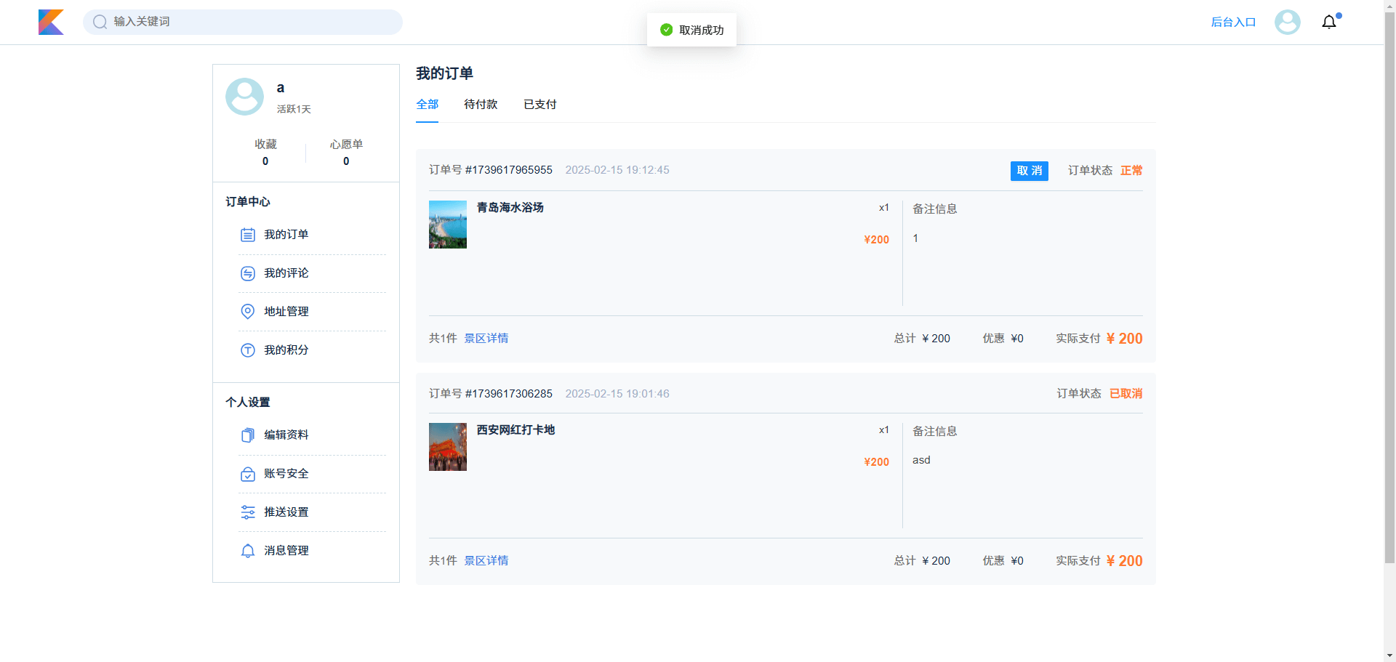Click the 后台入口 link
1396x662 pixels.
pyautogui.click(x=1233, y=22)
